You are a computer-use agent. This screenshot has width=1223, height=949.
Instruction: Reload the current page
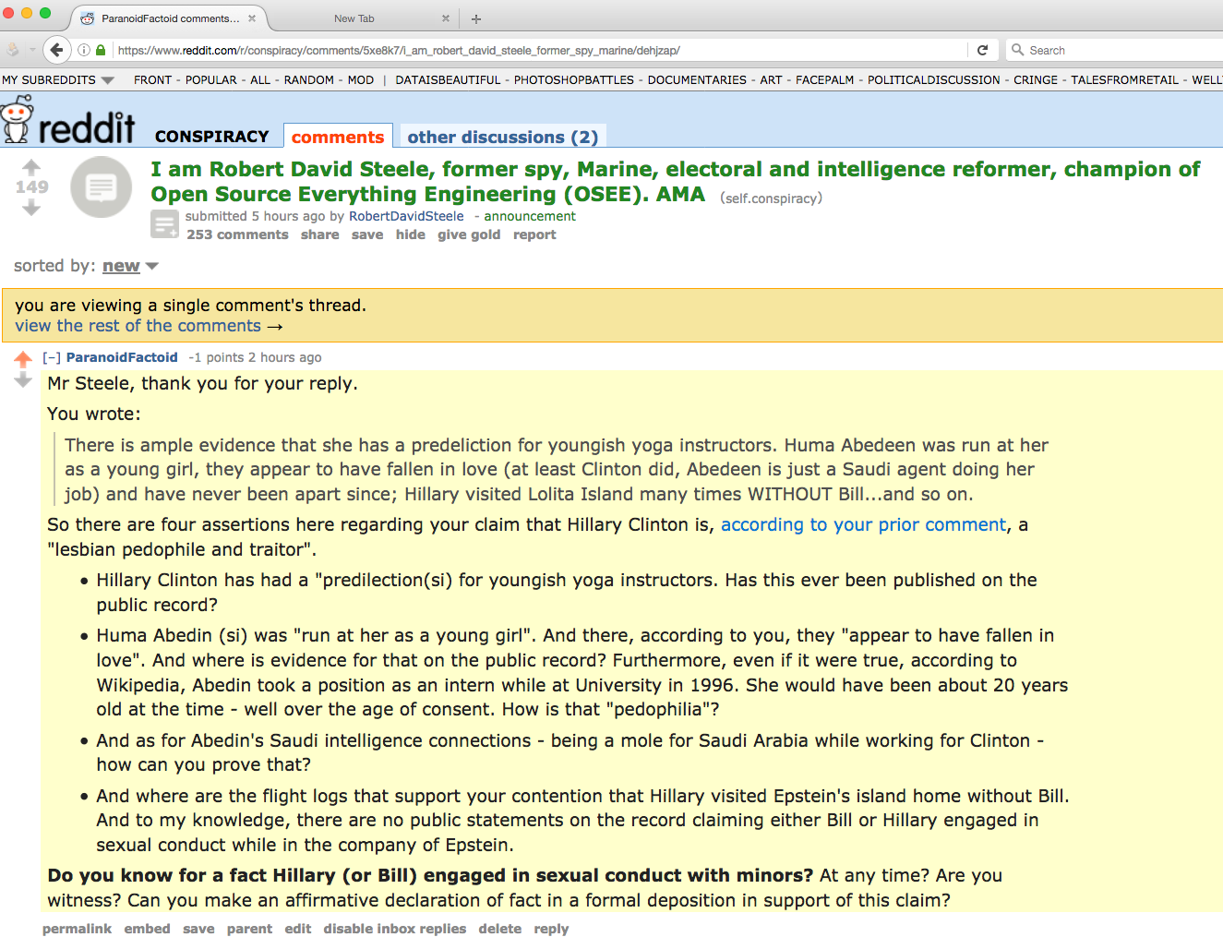[x=982, y=50]
